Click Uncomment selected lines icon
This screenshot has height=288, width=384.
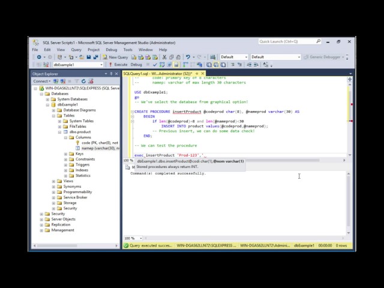tap(239, 65)
